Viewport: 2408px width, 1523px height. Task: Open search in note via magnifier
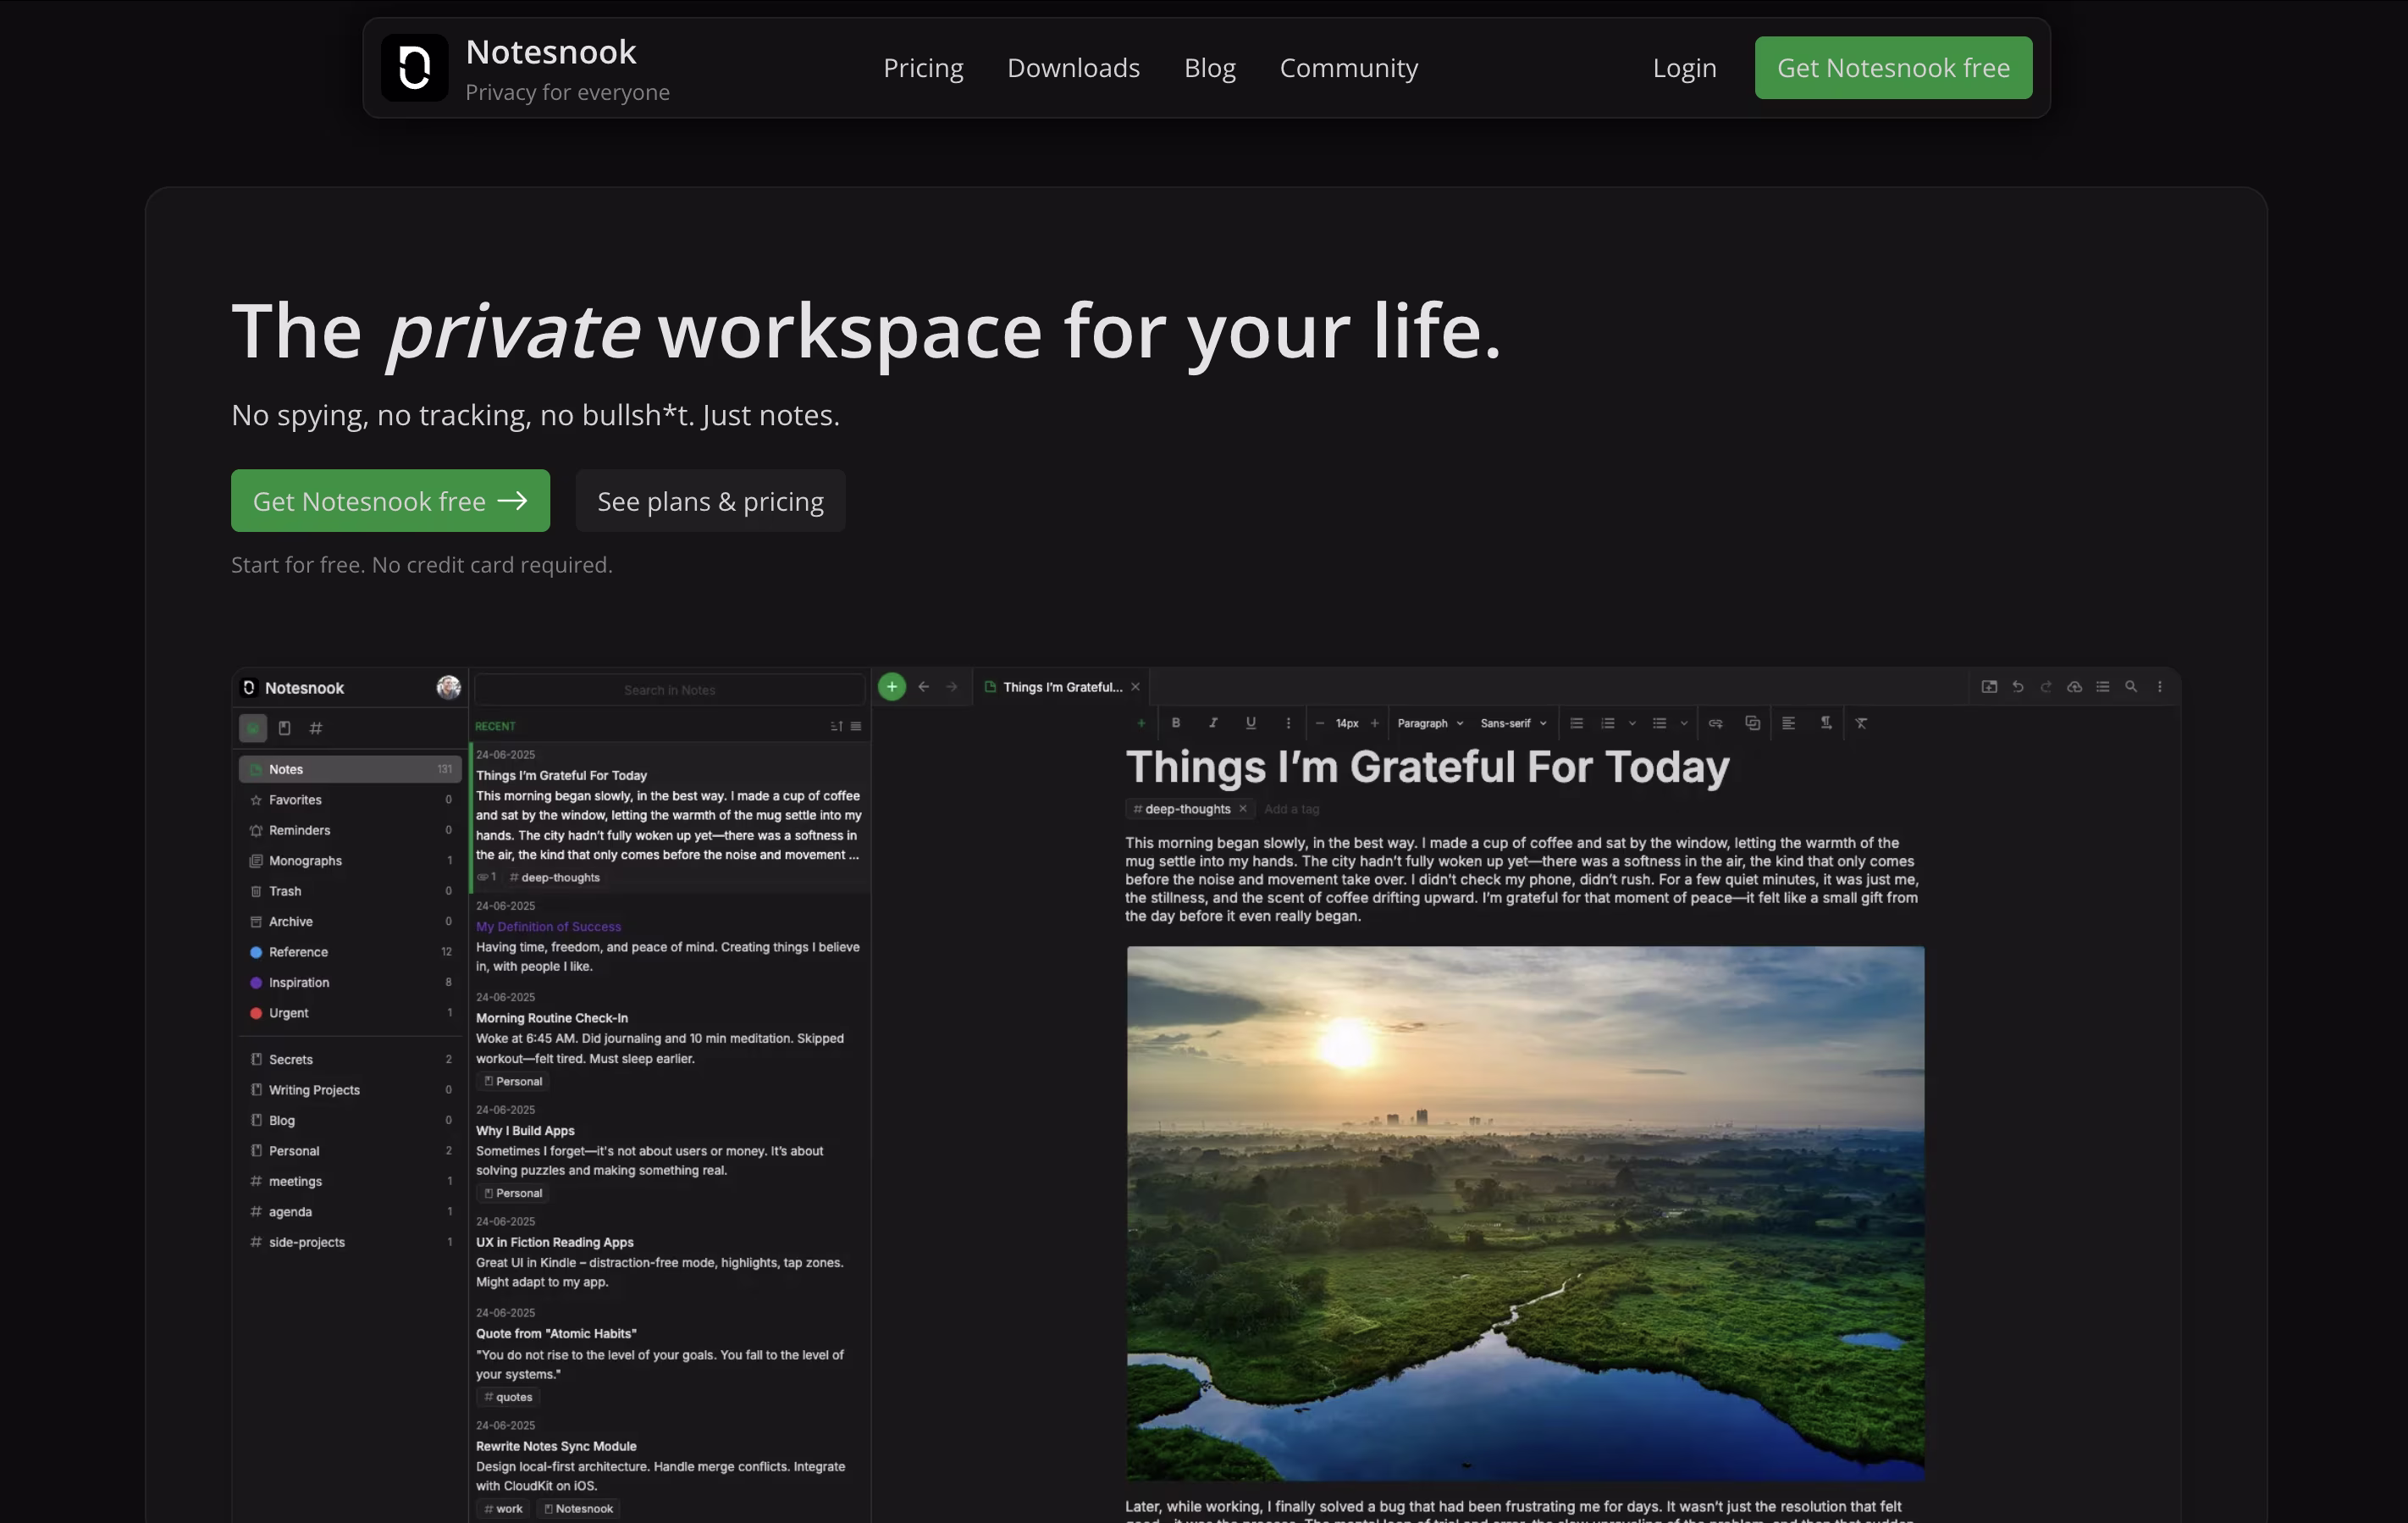tap(2131, 686)
